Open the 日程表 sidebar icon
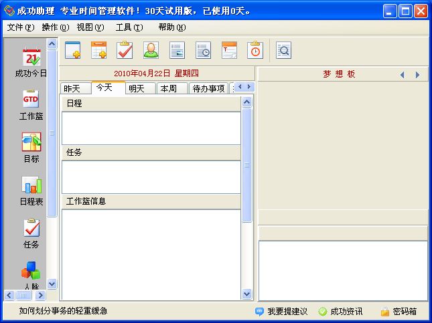This screenshot has width=432, height=323. click(x=31, y=185)
